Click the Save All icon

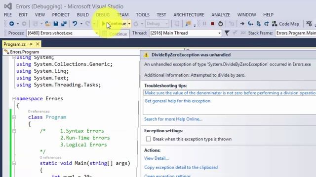coord(64,24)
